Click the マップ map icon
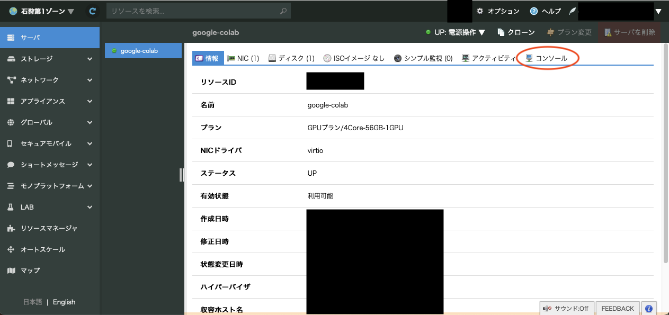This screenshot has width=669, height=315. [11, 271]
